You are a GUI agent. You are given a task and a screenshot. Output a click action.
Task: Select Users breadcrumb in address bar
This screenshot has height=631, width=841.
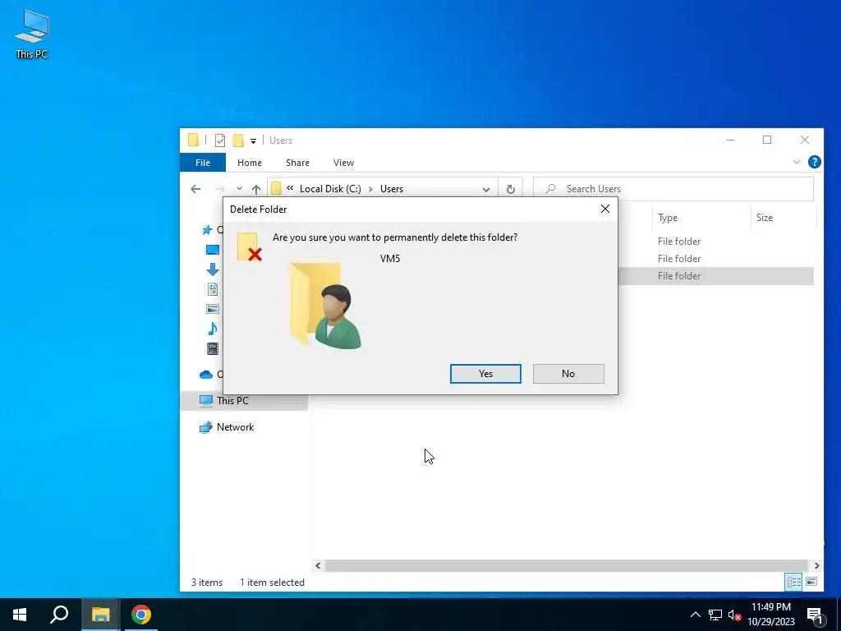392,189
